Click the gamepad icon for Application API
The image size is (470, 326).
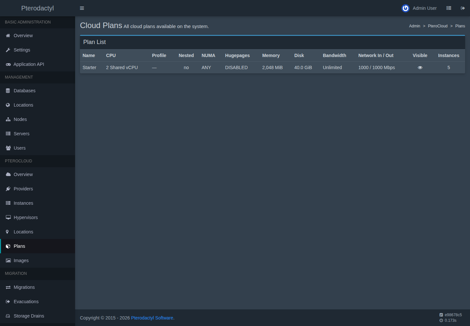pos(8,64)
